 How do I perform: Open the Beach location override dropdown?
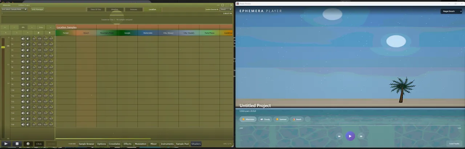tap(226, 9)
